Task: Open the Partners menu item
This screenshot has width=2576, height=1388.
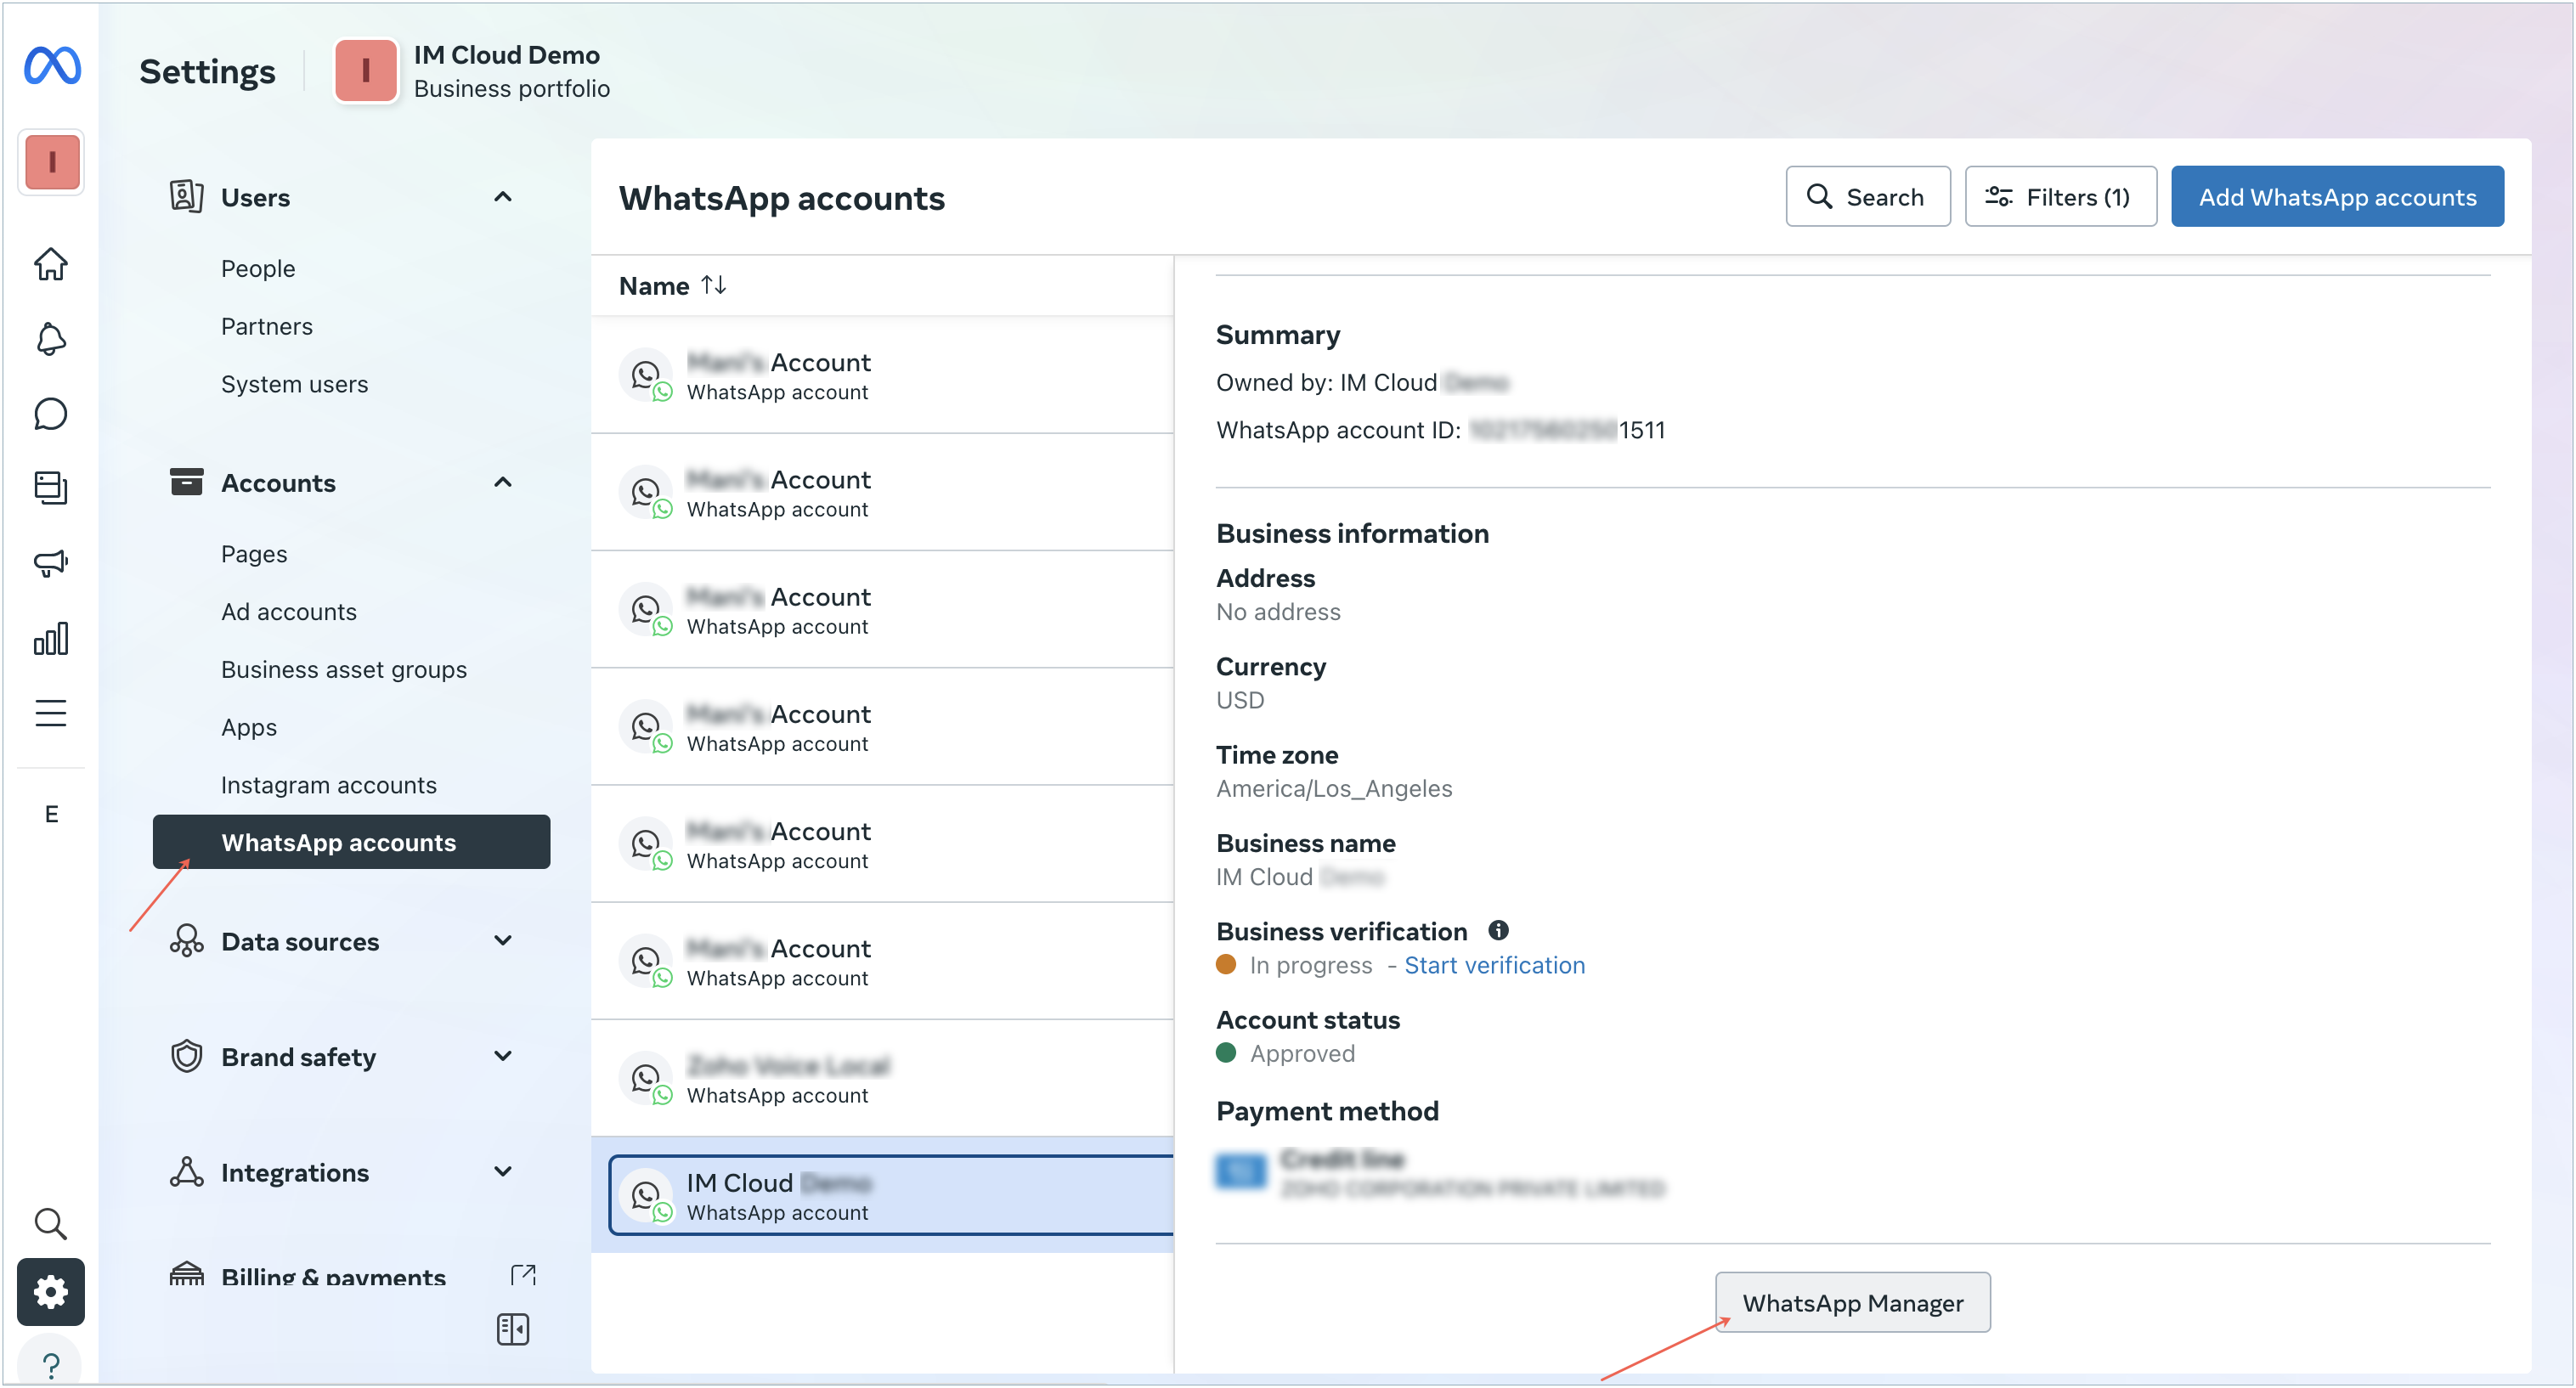Action: coord(267,326)
